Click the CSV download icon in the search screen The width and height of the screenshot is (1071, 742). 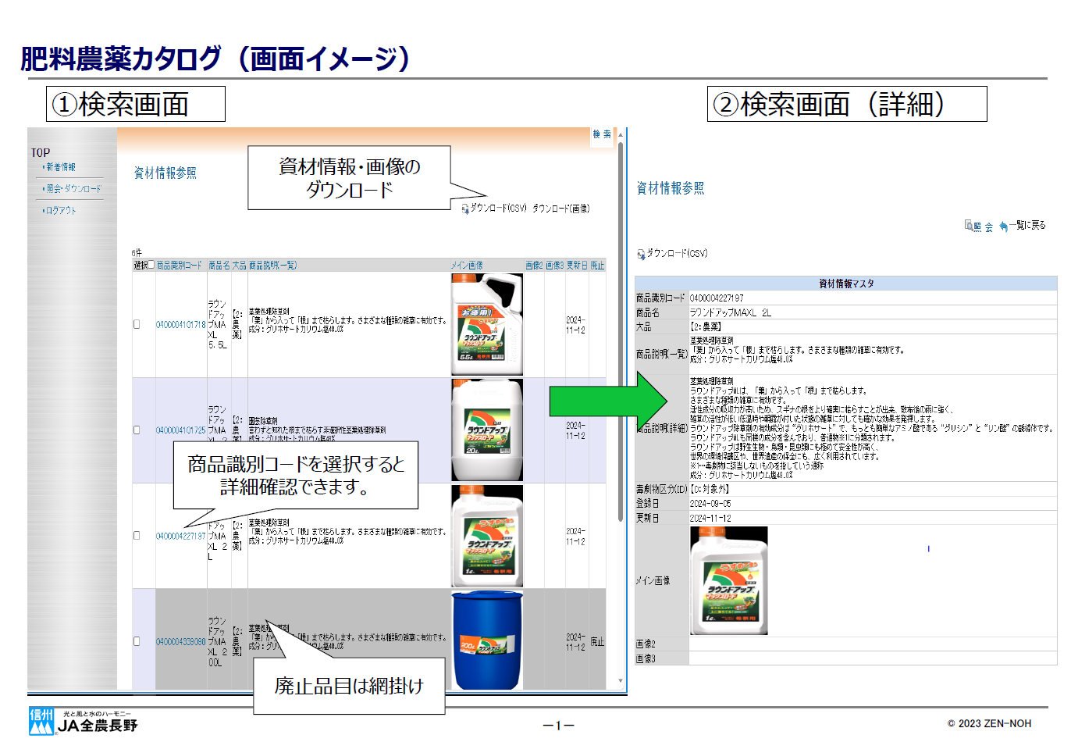(x=465, y=209)
